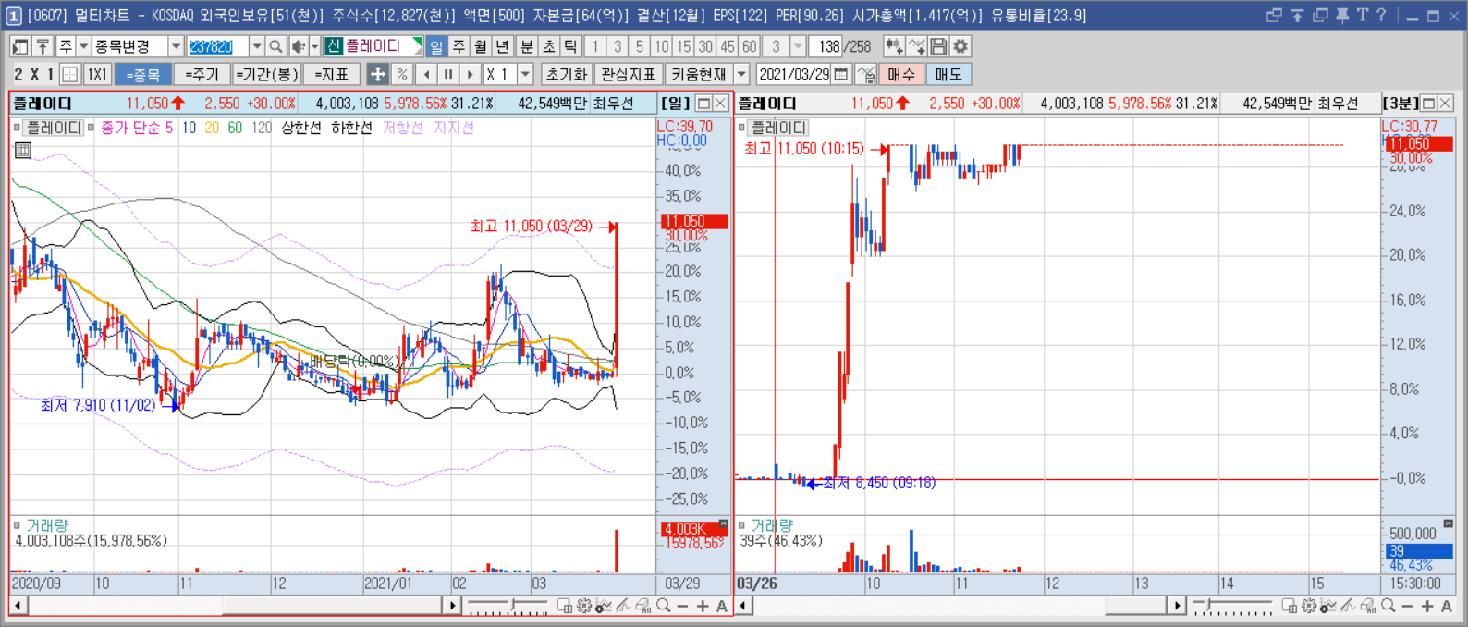
Task: Click the right chart's bottom magnifier zoom icon
Action: [x=1388, y=606]
